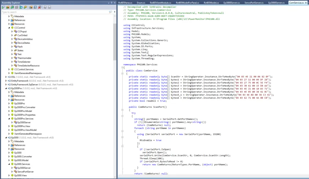Switch to the Enum.cs tab
Viewport: 309px width, 179px height.
(x=141, y=3)
